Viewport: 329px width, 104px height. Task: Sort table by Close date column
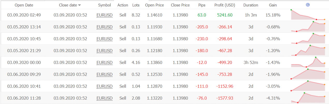click(68, 5)
